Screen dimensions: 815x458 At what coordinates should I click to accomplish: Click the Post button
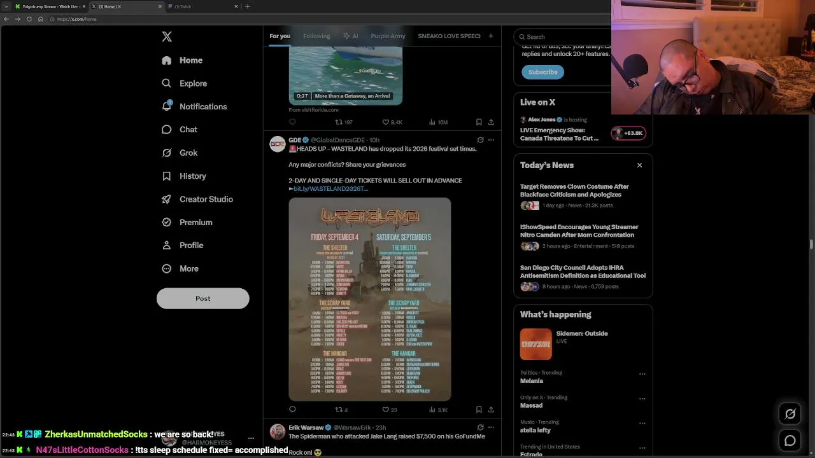(202, 298)
